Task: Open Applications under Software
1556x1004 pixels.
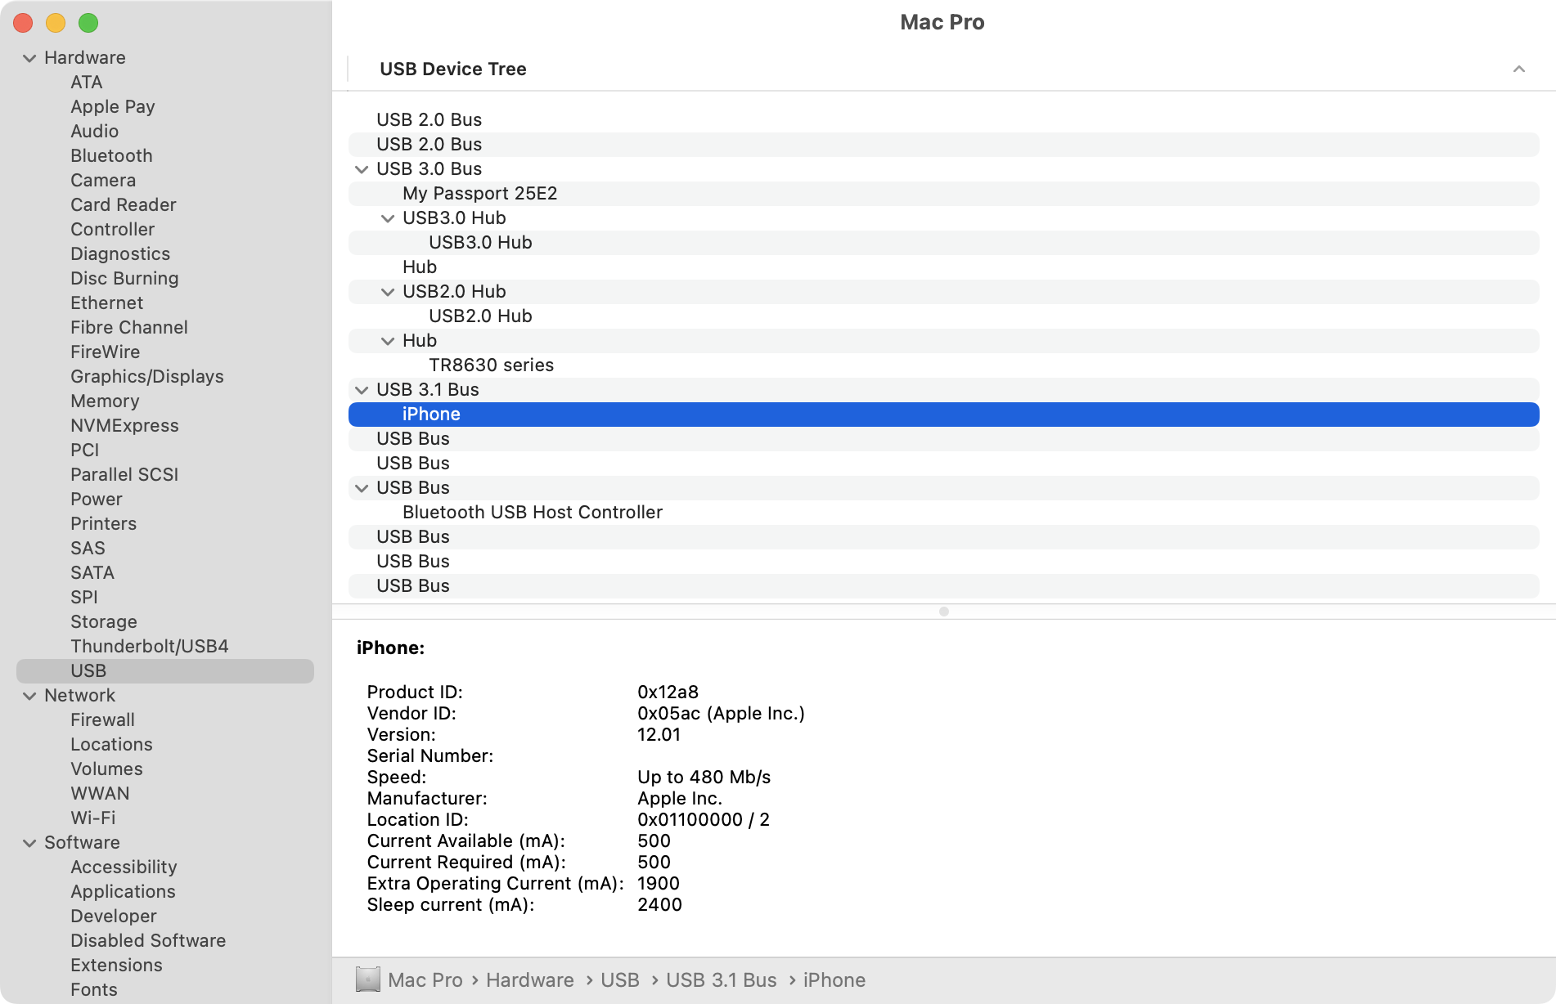Action: click(123, 892)
